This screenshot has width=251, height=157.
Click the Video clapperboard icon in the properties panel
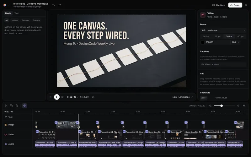(203, 15)
